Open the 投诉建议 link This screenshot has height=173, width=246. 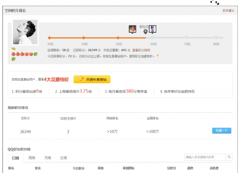pyautogui.click(x=228, y=11)
